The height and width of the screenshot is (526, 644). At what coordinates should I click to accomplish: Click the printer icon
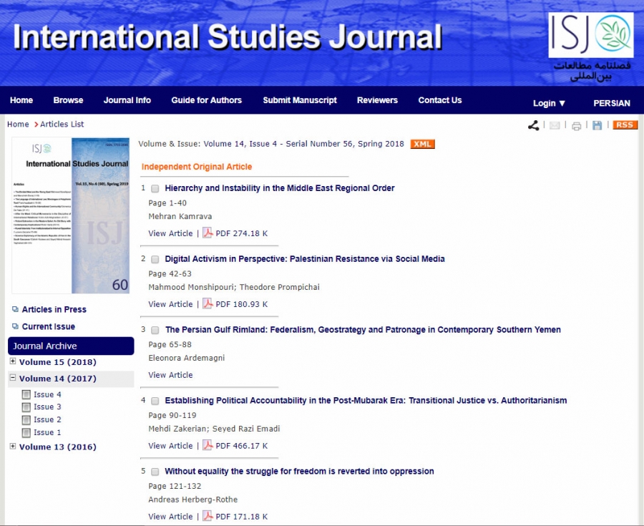[576, 126]
